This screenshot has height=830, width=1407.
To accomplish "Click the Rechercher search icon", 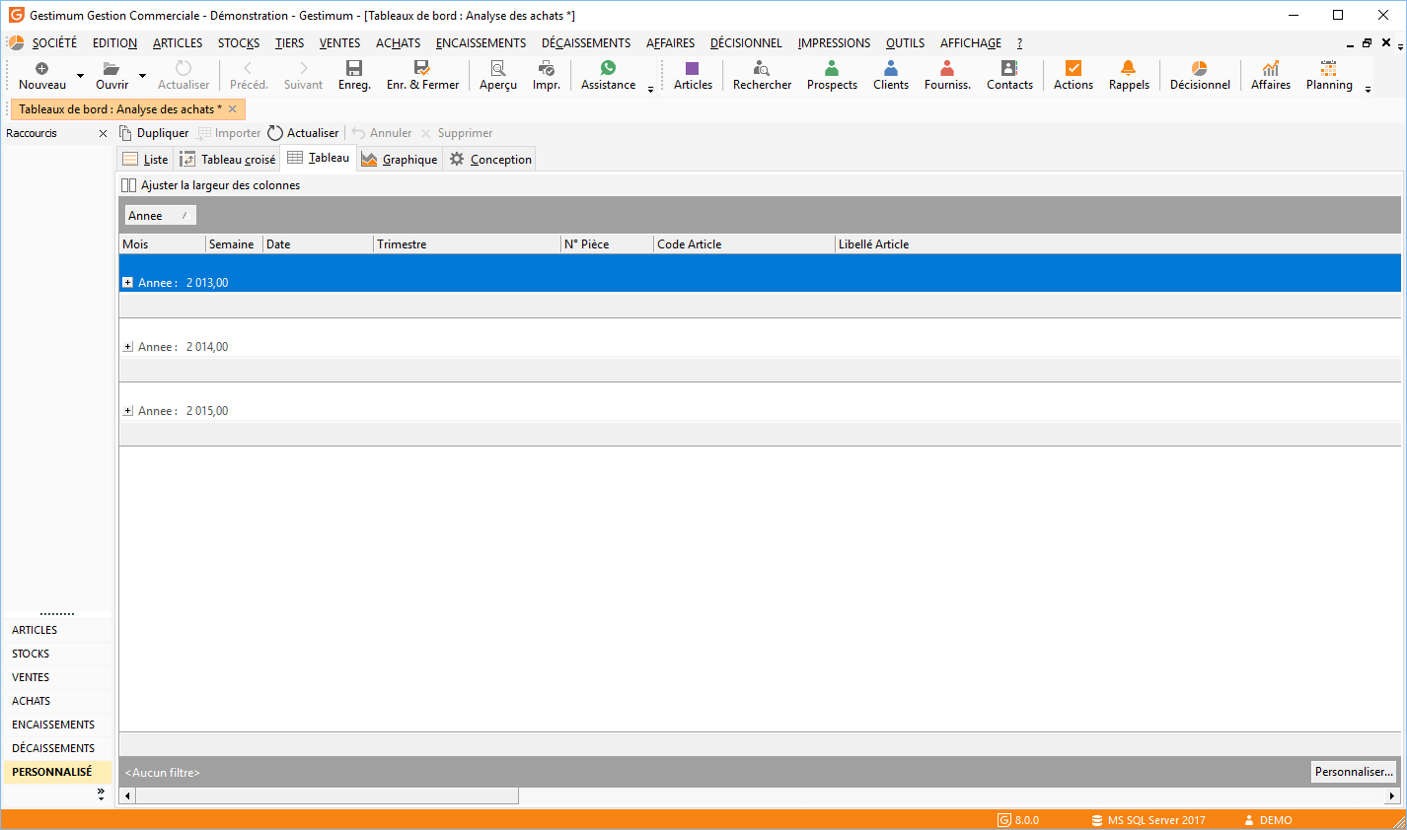I will [x=762, y=75].
